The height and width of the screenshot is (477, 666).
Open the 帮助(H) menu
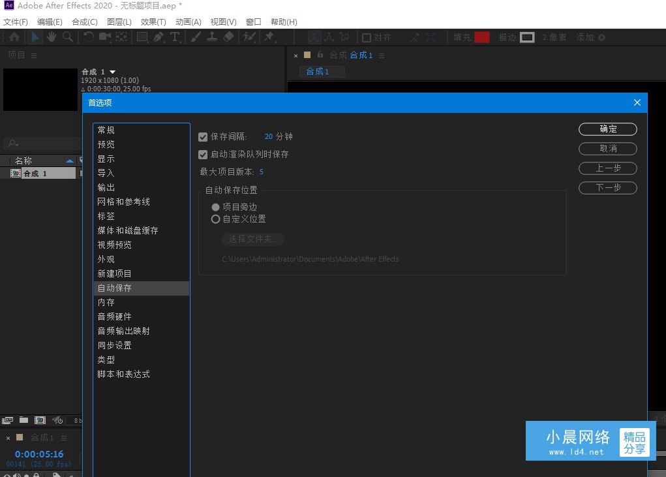pyautogui.click(x=284, y=22)
